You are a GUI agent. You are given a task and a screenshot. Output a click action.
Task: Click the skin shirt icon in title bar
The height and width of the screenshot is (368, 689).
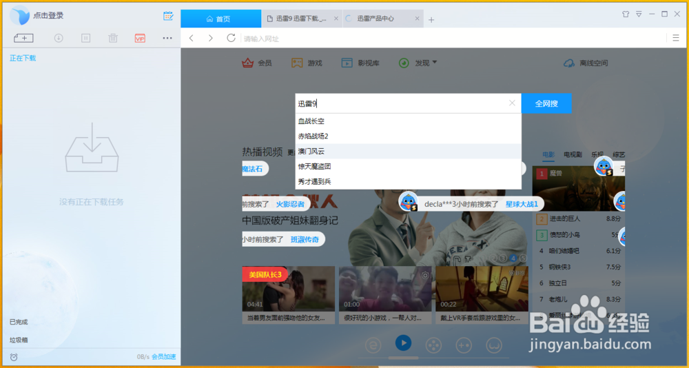click(626, 14)
